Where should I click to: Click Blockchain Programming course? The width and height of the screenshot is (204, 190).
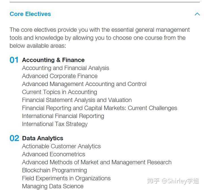coord(54,170)
